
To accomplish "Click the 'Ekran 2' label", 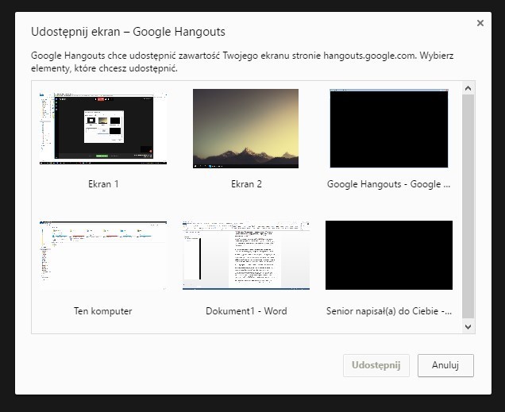I will click(x=246, y=184).
